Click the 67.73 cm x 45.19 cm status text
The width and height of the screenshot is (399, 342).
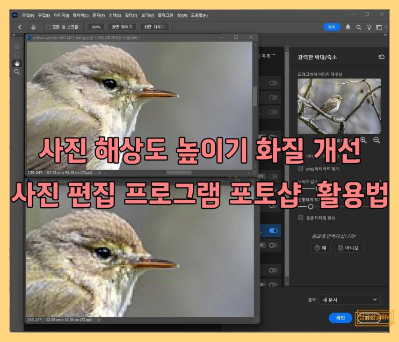pos(69,172)
